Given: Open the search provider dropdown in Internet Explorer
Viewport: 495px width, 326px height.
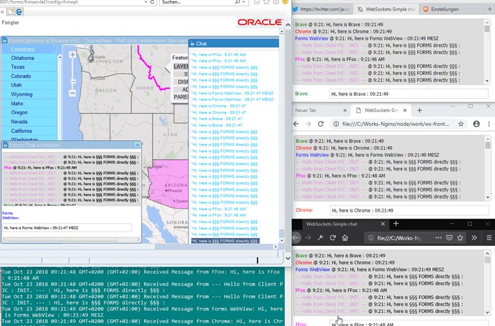Looking at the screenshot, I should pos(243,2).
